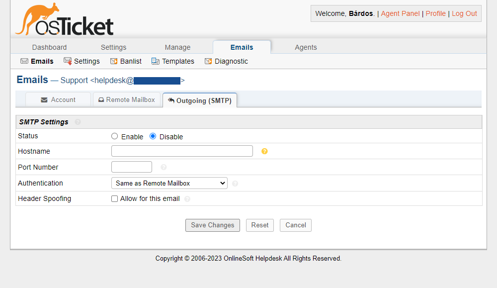Open the Authentication dropdown

pyautogui.click(x=169, y=183)
